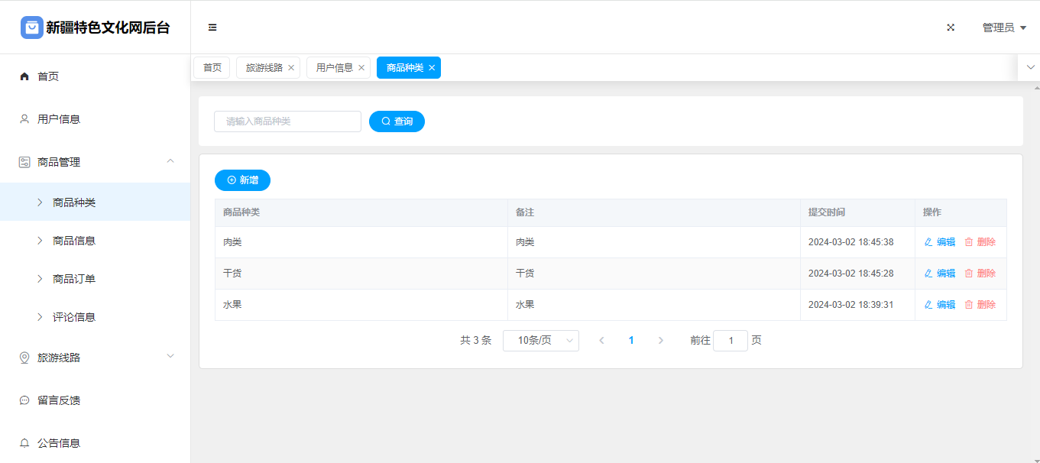
Task: Click the edit pencil icon for 水果
Action: pos(928,305)
